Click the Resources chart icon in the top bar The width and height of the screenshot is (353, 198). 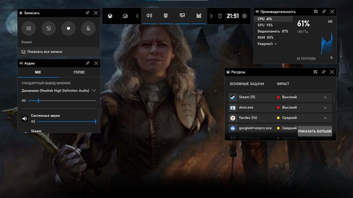coord(199,16)
